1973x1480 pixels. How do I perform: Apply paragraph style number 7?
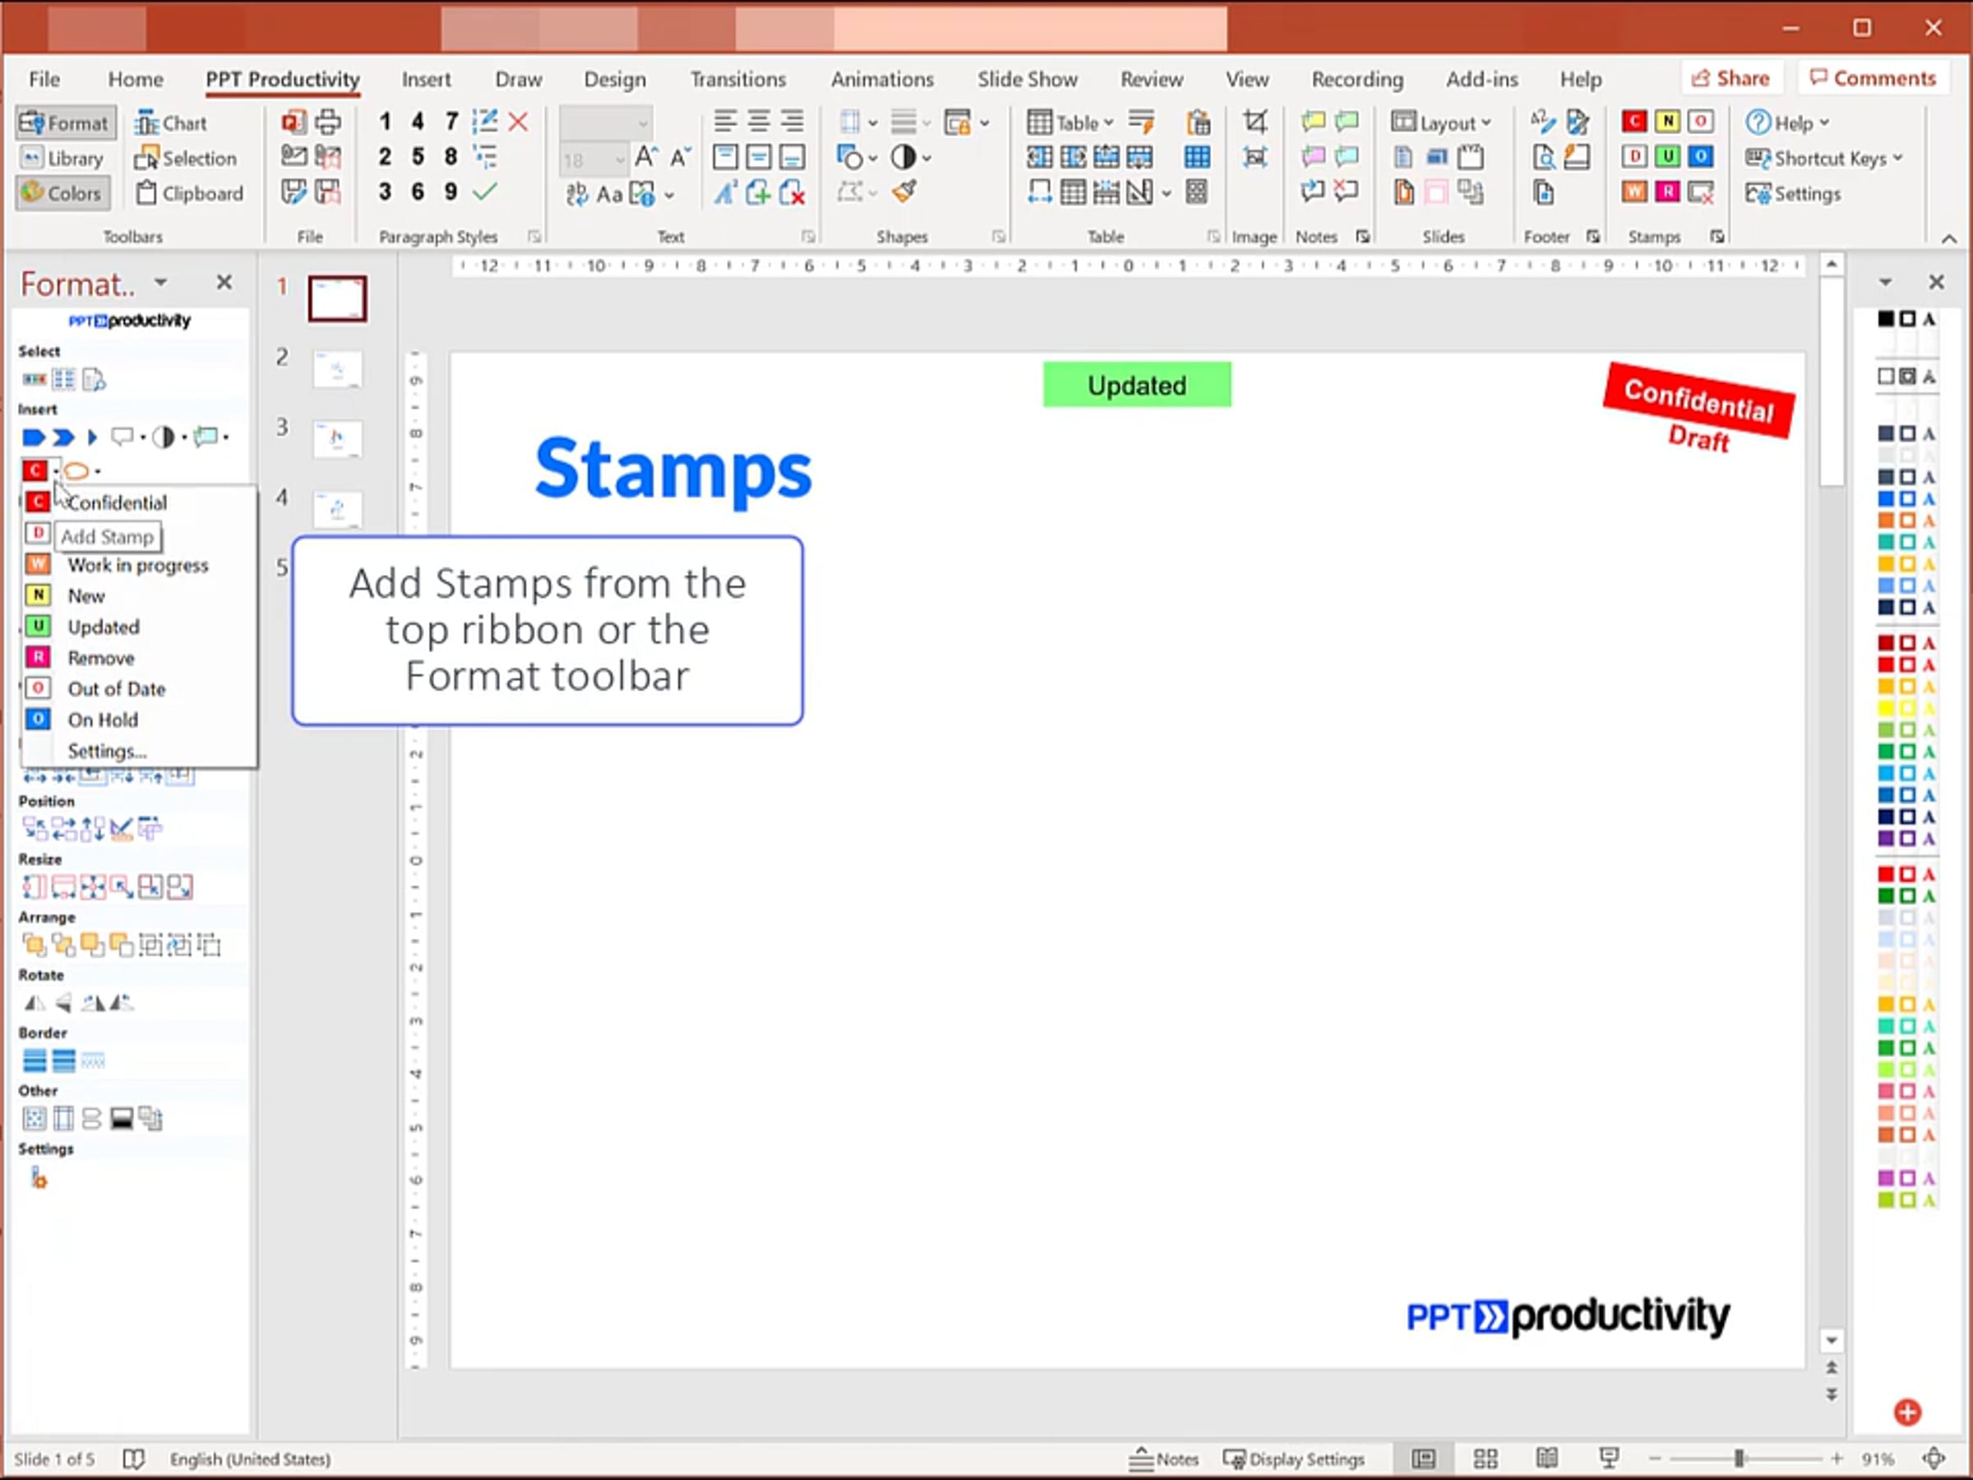(451, 122)
